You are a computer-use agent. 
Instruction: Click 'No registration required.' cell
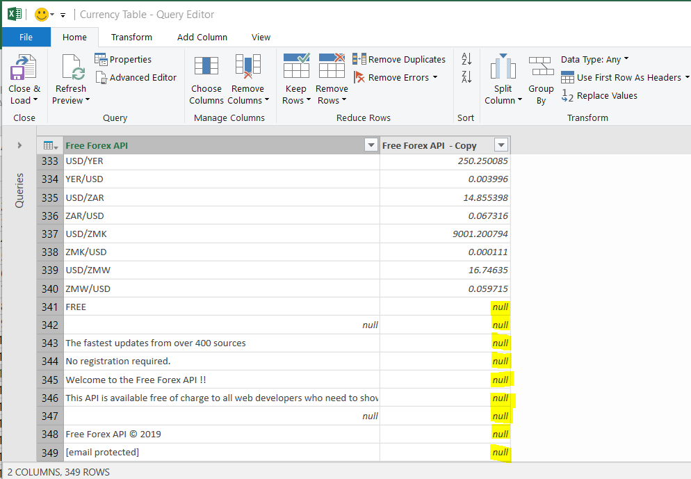(x=222, y=361)
